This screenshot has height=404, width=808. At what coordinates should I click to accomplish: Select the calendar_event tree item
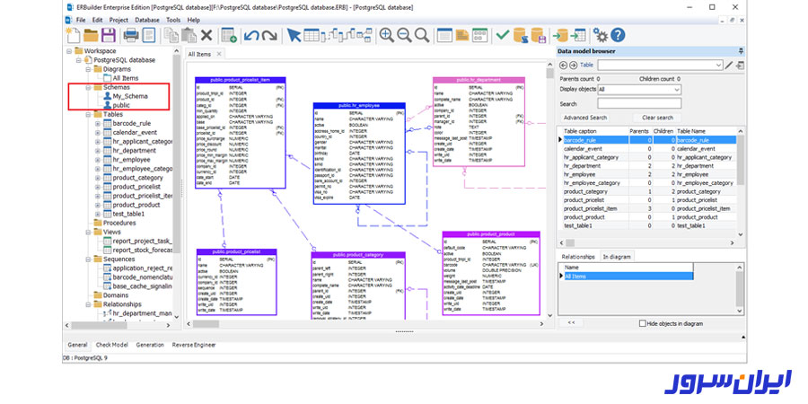[135, 133]
